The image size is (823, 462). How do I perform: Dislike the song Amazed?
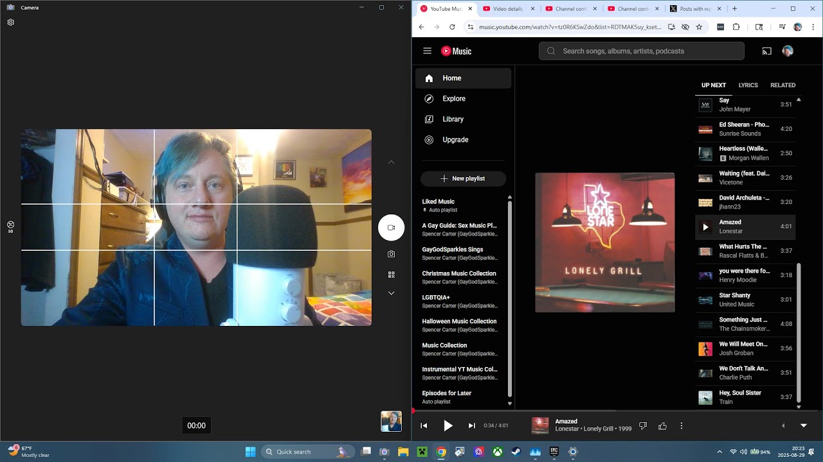point(643,425)
